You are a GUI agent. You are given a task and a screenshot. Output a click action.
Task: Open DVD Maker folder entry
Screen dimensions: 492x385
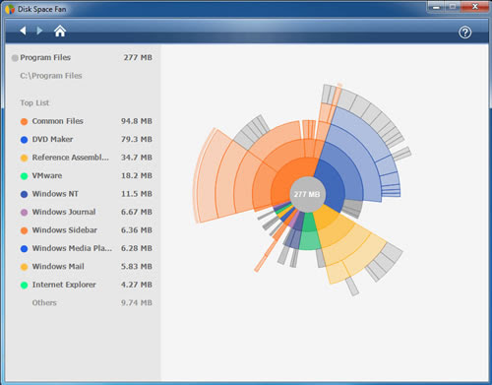pyautogui.click(x=87, y=140)
